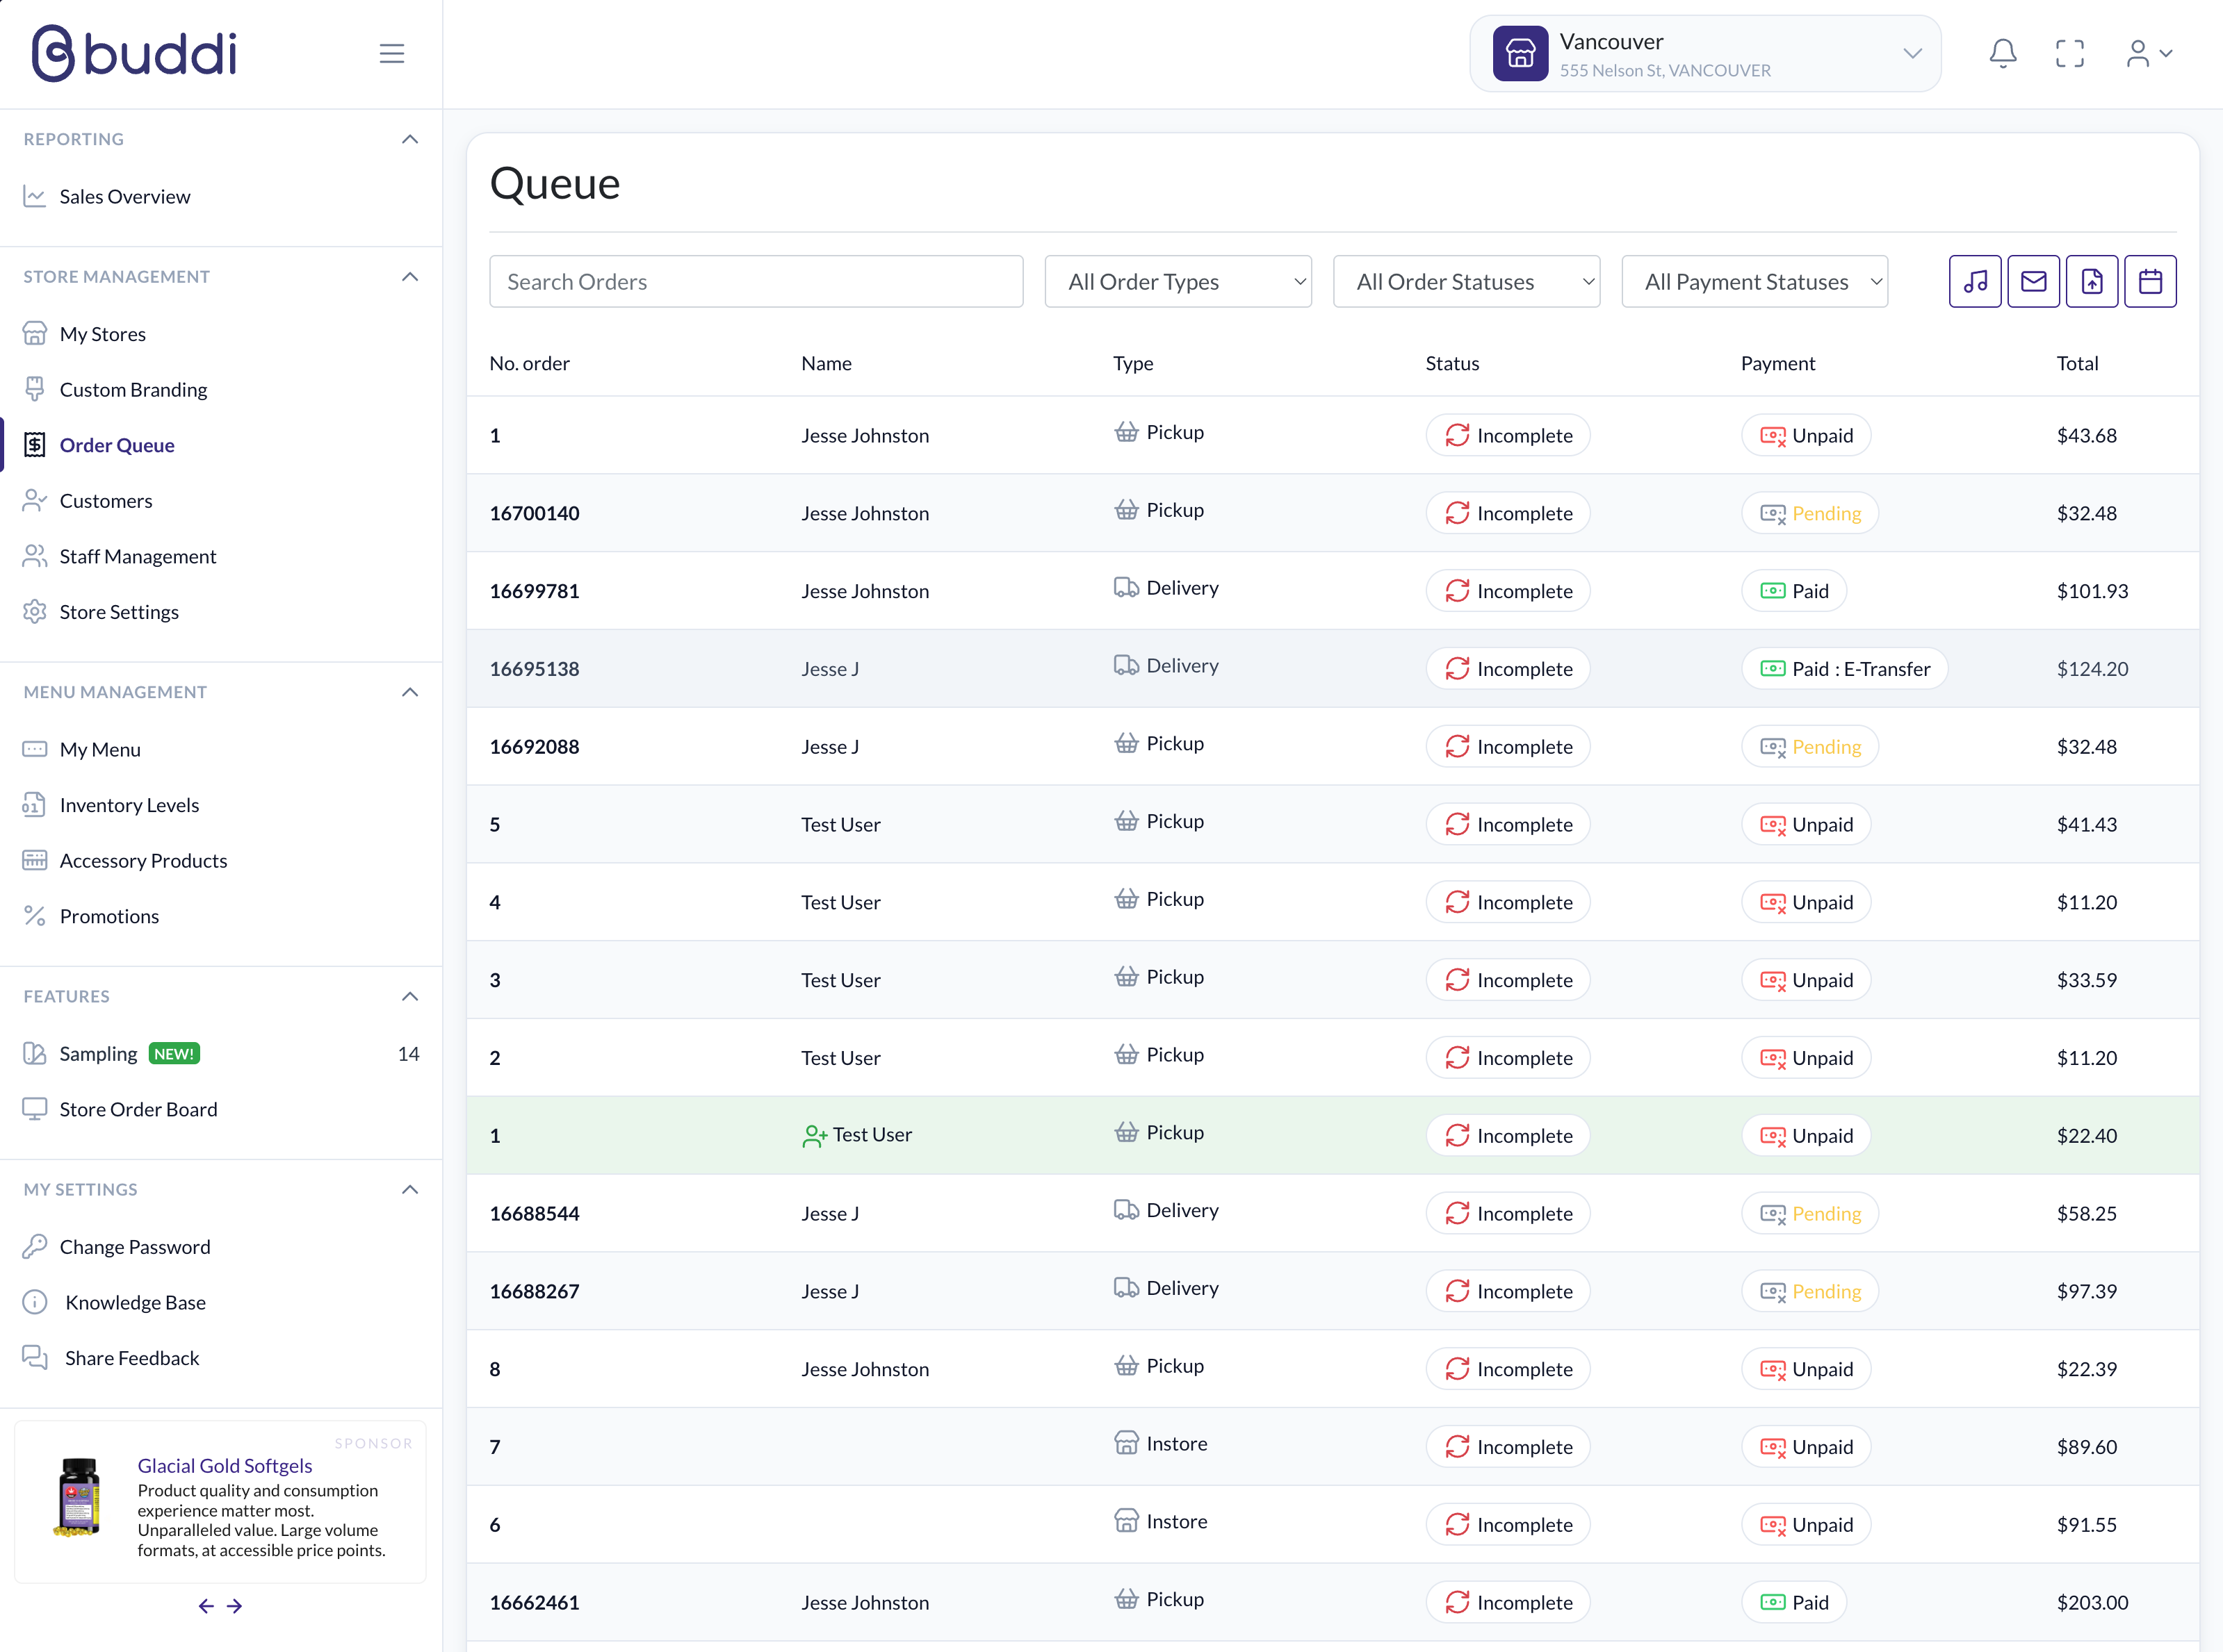Go to next sponsor with right arrow

tap(234, 1606)
